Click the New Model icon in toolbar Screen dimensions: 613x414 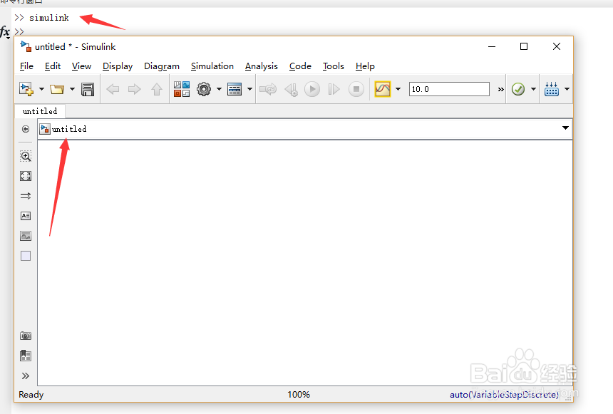point(26,89)
